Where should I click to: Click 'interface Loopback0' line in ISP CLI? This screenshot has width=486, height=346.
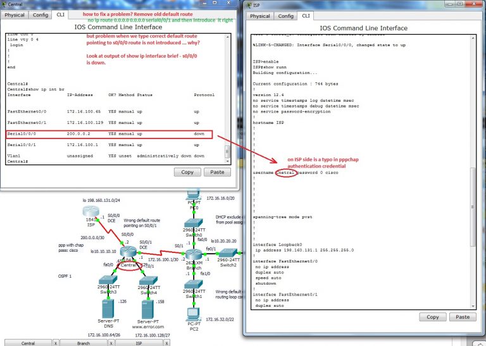[277, 244]
